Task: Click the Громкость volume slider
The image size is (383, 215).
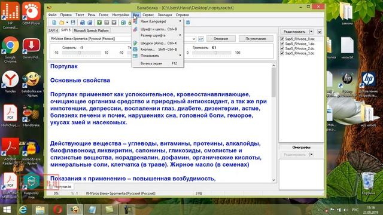Action: pos(211,53)
